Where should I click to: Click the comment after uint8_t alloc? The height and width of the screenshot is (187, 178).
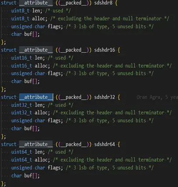point(110,19)
